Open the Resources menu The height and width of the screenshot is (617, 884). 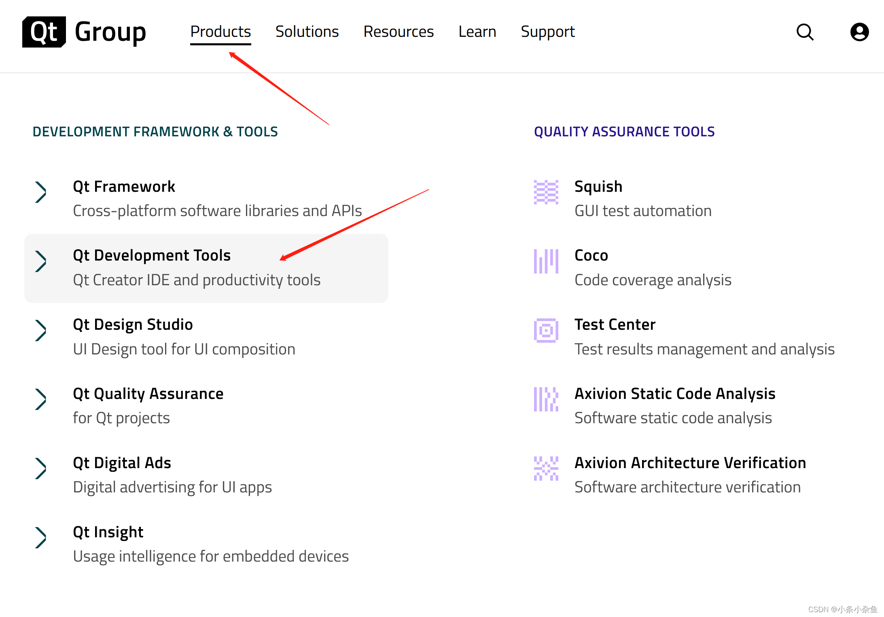[x=399, y=32]
